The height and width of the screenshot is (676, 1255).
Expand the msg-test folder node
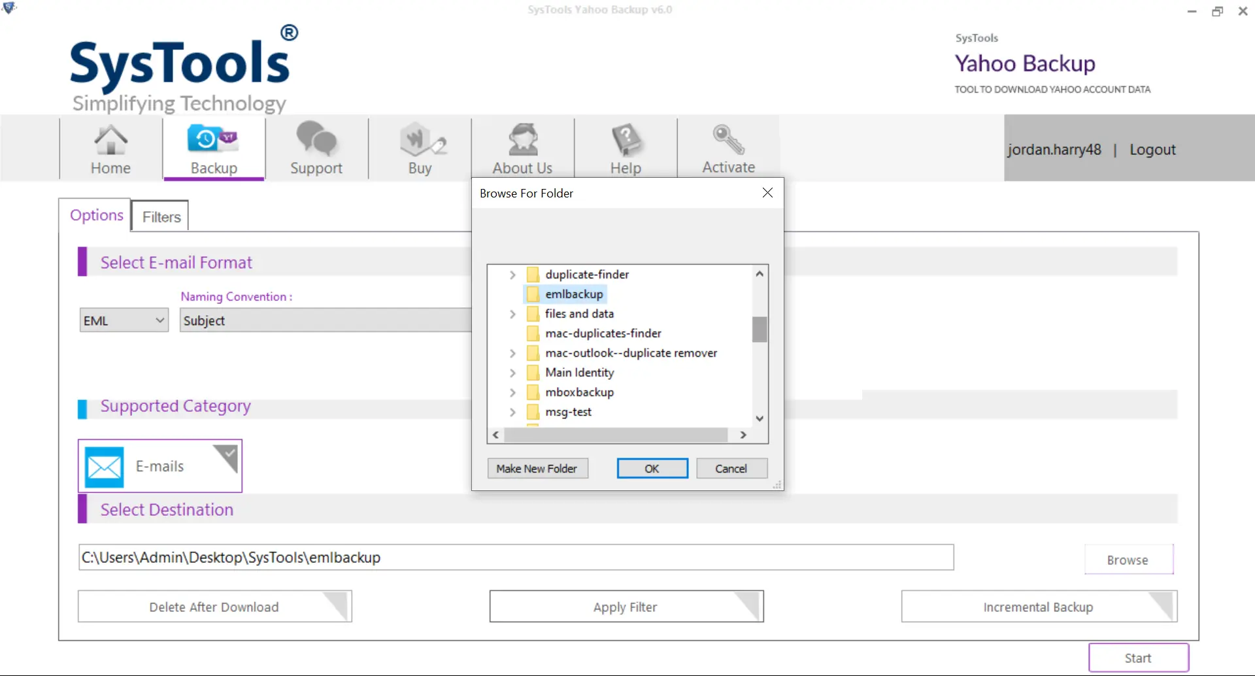[513, 413]
